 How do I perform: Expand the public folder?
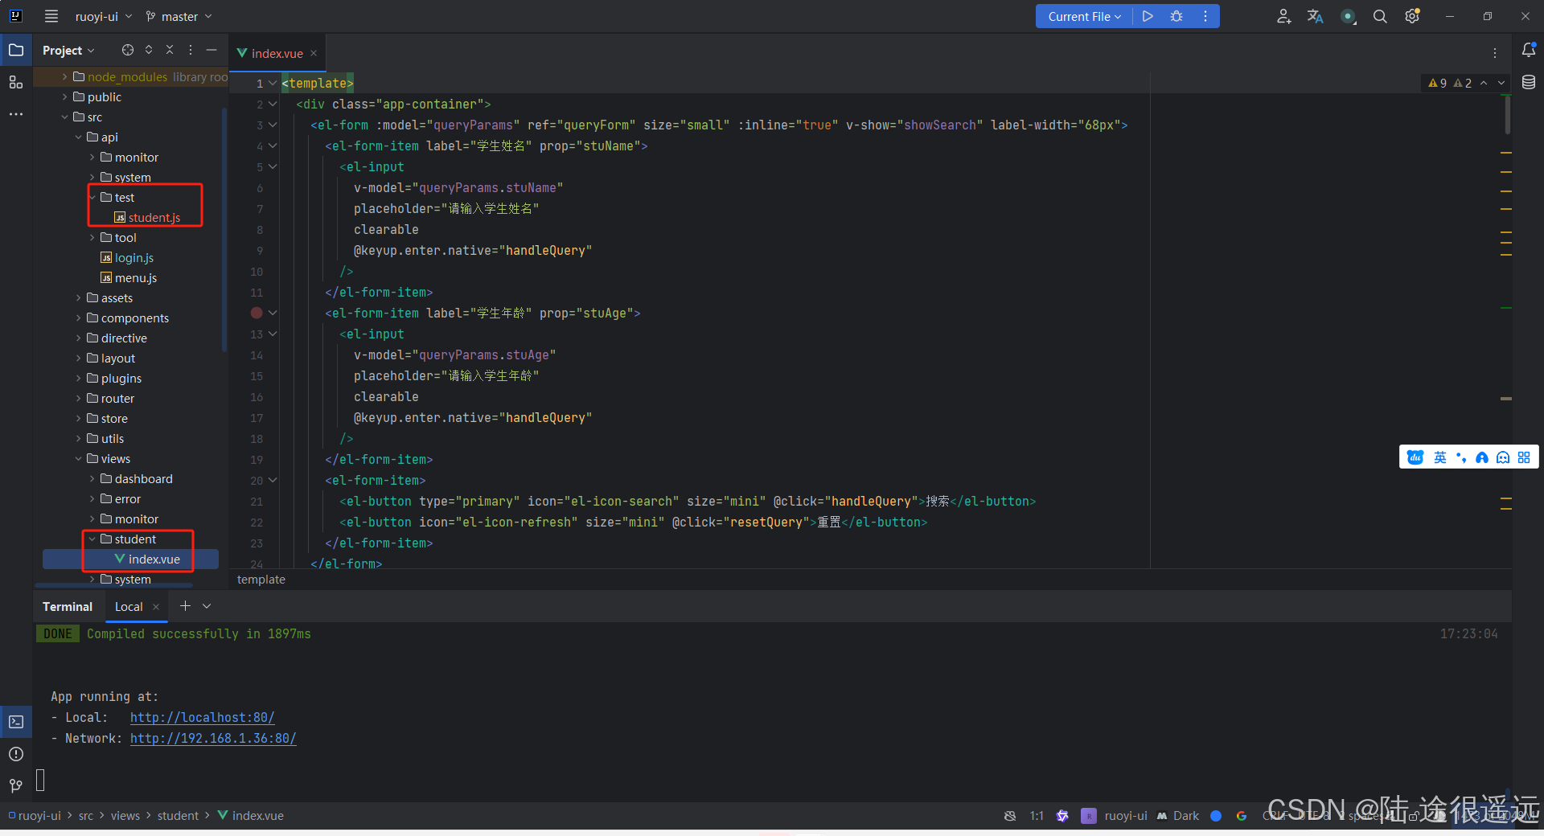tap(65, 96)
